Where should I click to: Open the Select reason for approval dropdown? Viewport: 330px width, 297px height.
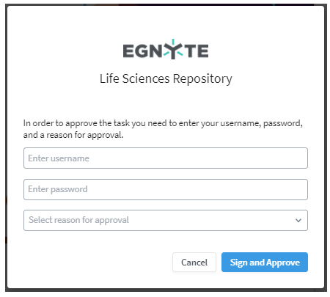166,220
